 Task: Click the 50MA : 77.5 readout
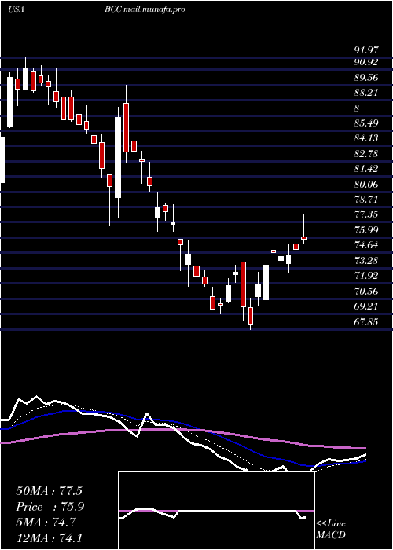[x=49, y=491]
